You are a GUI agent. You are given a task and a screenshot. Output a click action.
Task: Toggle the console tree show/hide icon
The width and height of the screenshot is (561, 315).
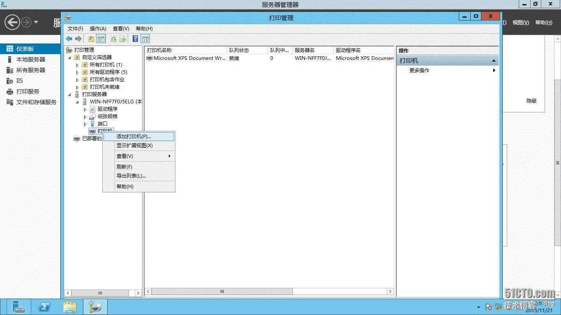[x=101, y=39]
